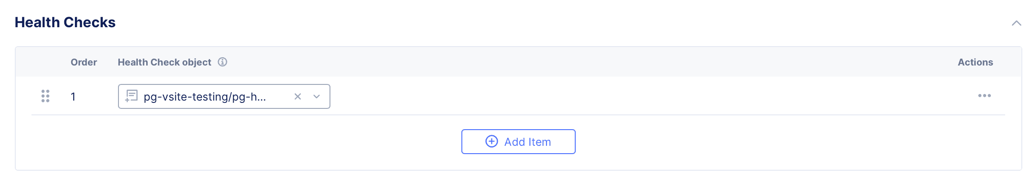Click the Health Check object column header
The image size is (1032, 179).
tap(164, 62)
